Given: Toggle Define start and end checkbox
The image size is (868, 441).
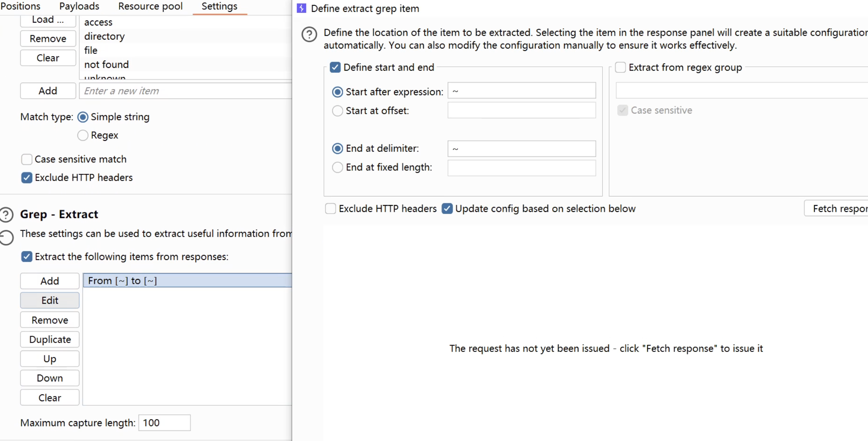Looking at the screenshot, I should [335, 67].
